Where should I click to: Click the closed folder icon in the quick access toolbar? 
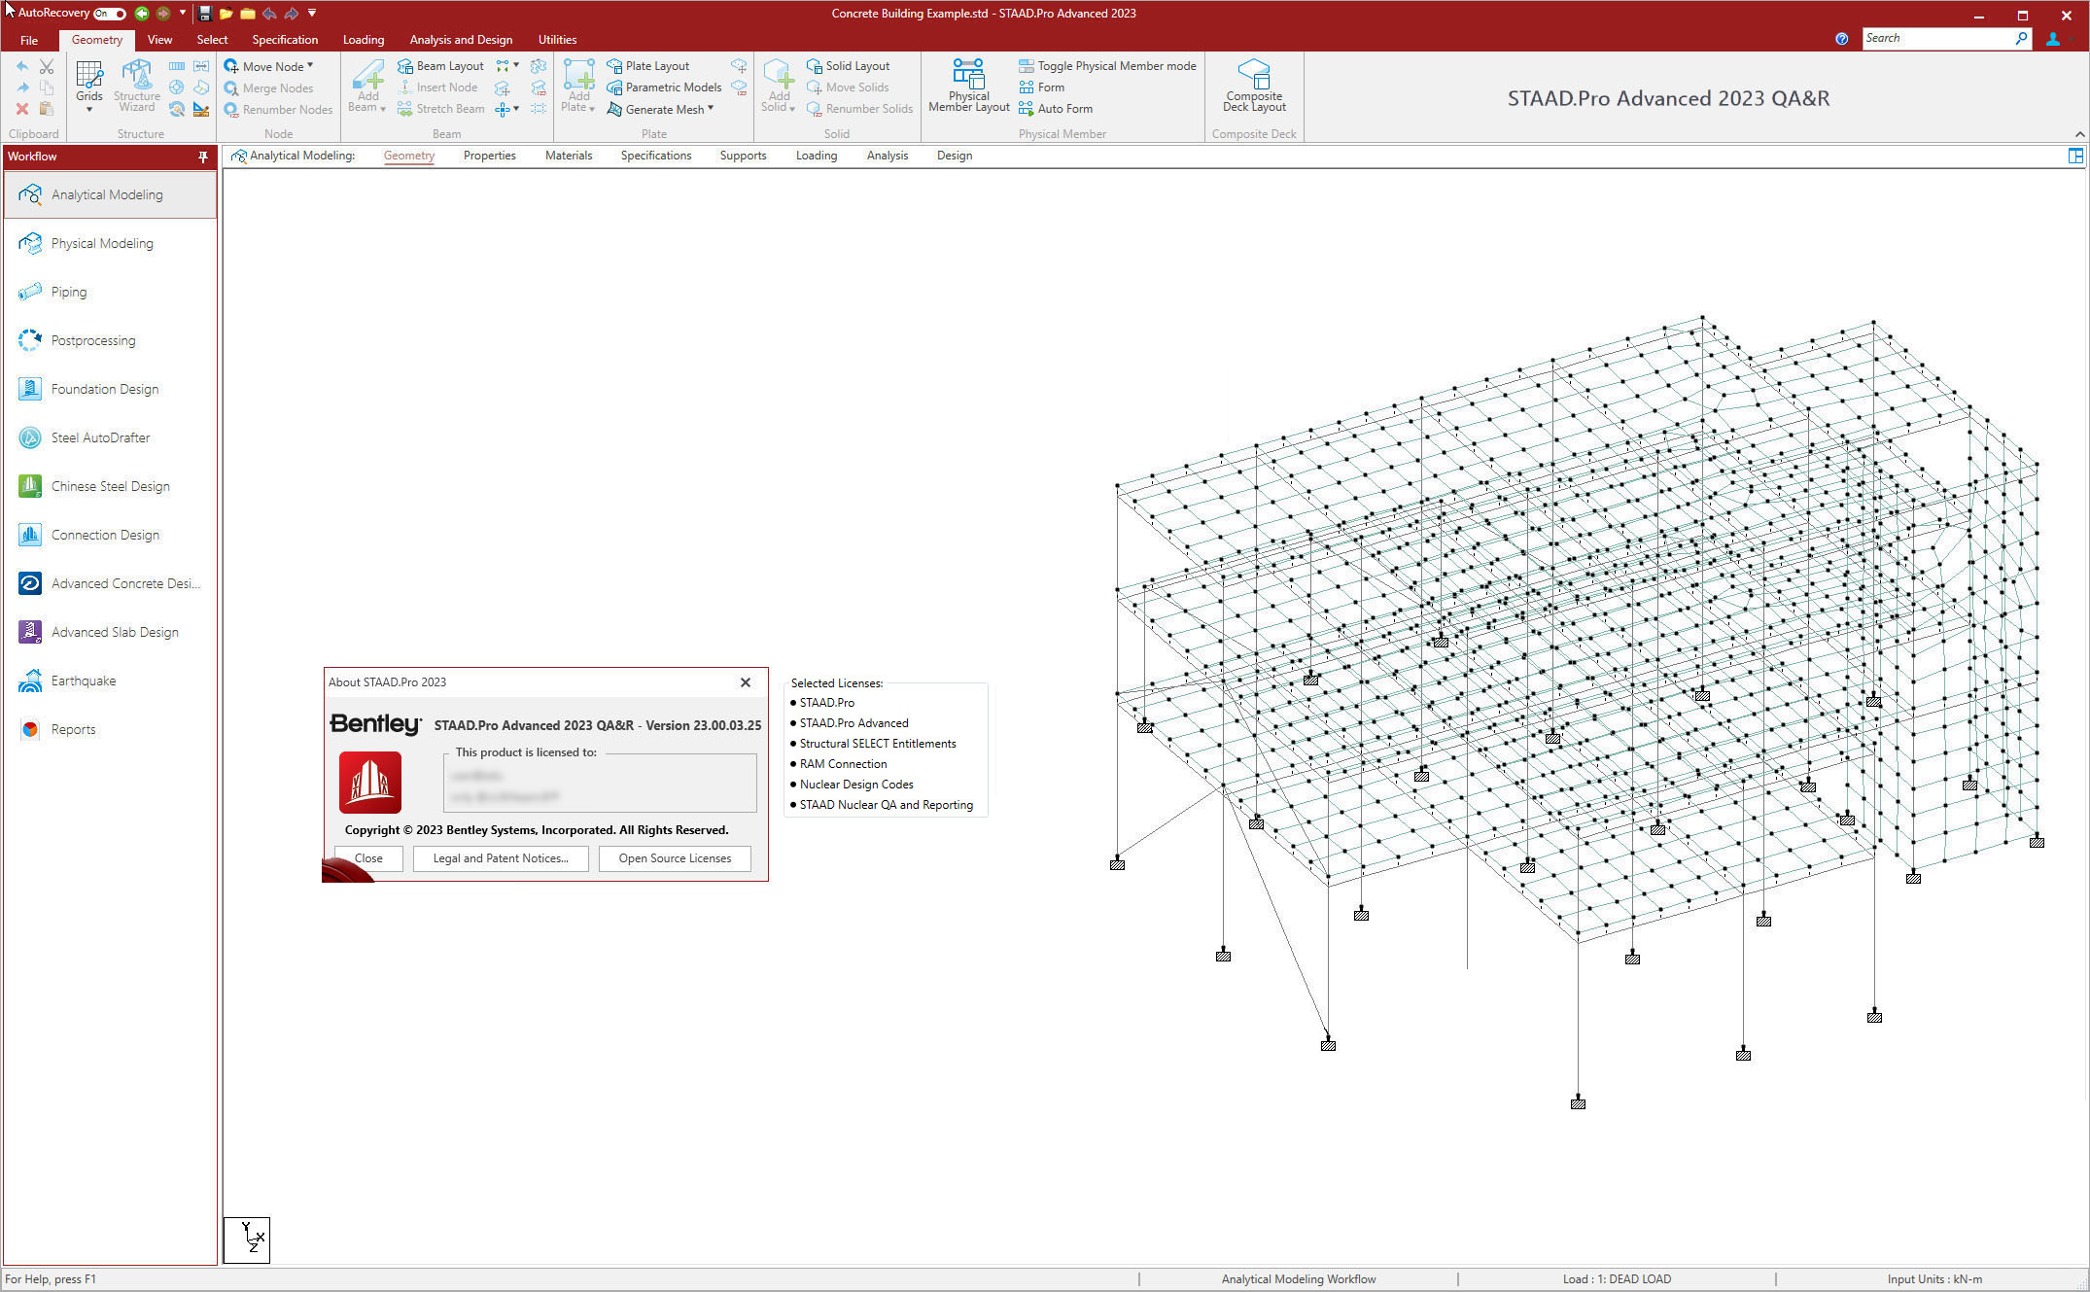point(248,14)
